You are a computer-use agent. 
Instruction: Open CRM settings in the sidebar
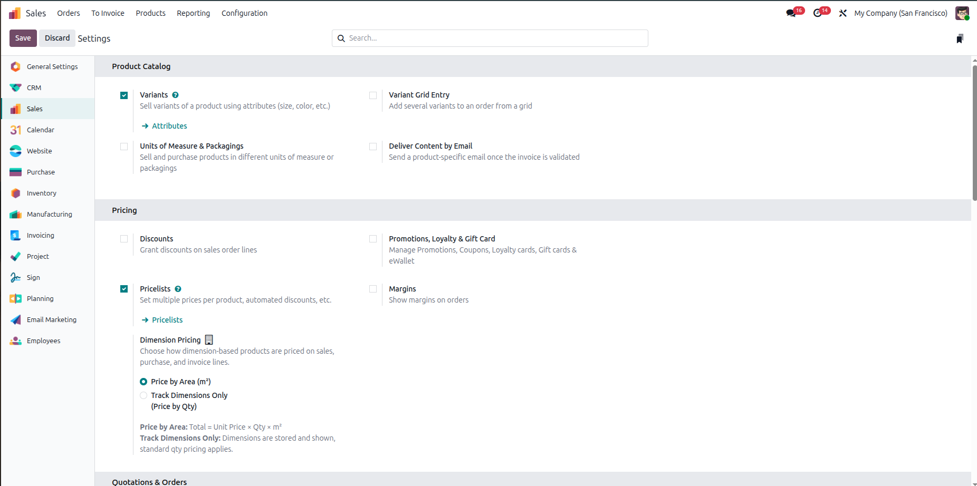(48, 88)
